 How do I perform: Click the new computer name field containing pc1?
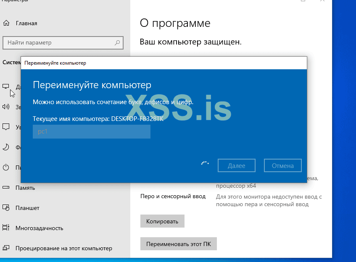(x=92, y=131)
